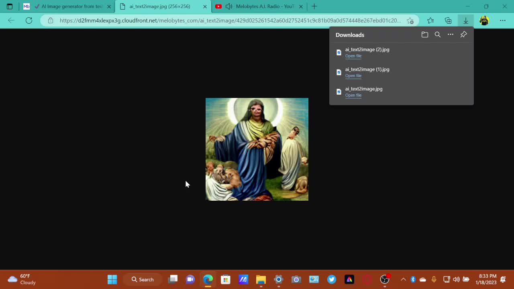This screenshot has width=514, height=289.
Task: Open the Teams Chat taskbar icon
Action: click(x=190, y=279)
